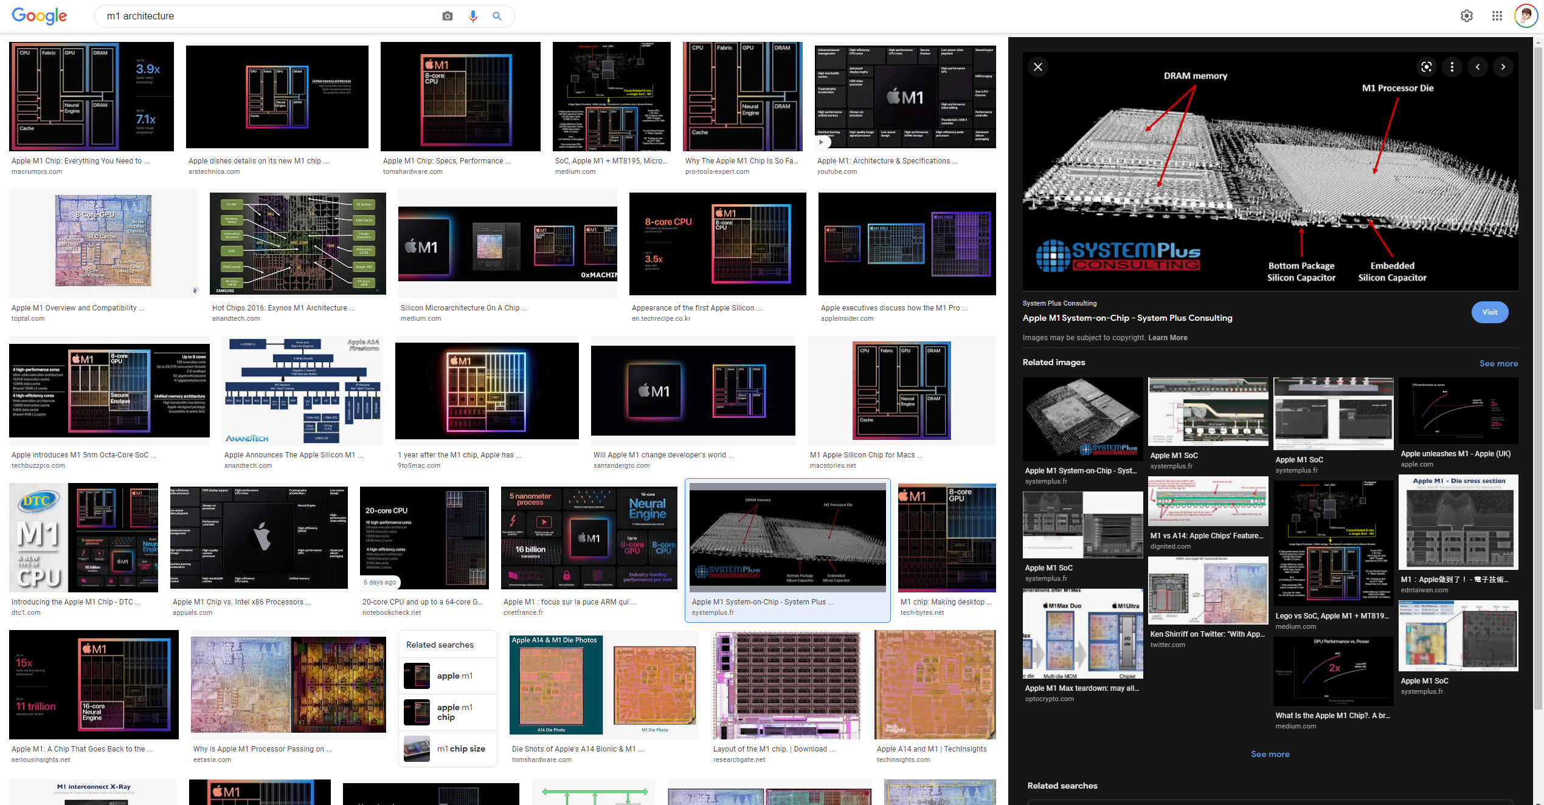Image resolution: width=1544 pixels, height=805 pixels.
Task: Open the Google account profile avatar
Action: point(1525,16)
